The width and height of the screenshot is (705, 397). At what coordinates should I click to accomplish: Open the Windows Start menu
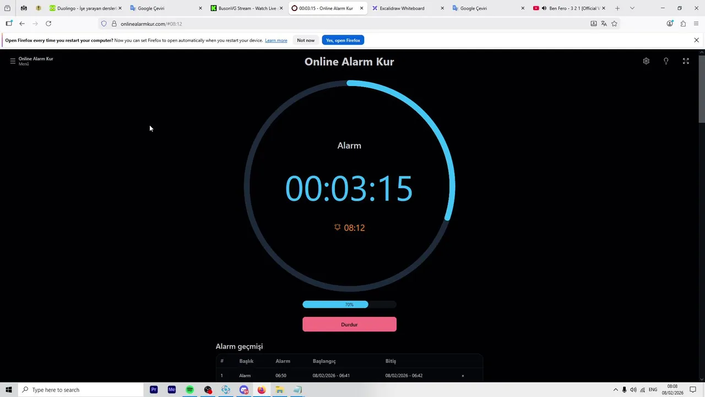9,390
